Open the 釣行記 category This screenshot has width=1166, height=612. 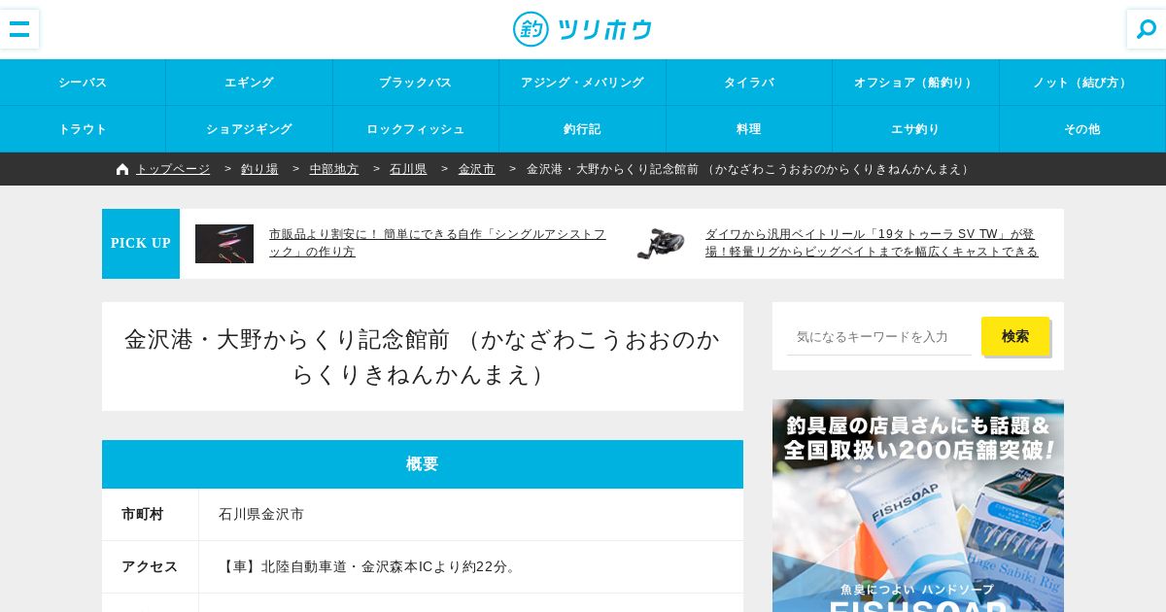tap(583, 129)
